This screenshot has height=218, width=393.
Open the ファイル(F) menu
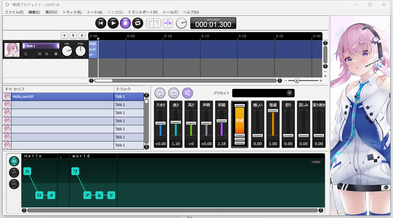click(14, 12)
